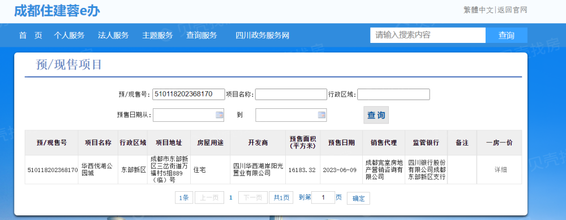The image size is (566, 220).
Task: Click the 上一页 pagination button
Action: pos(209,197)
